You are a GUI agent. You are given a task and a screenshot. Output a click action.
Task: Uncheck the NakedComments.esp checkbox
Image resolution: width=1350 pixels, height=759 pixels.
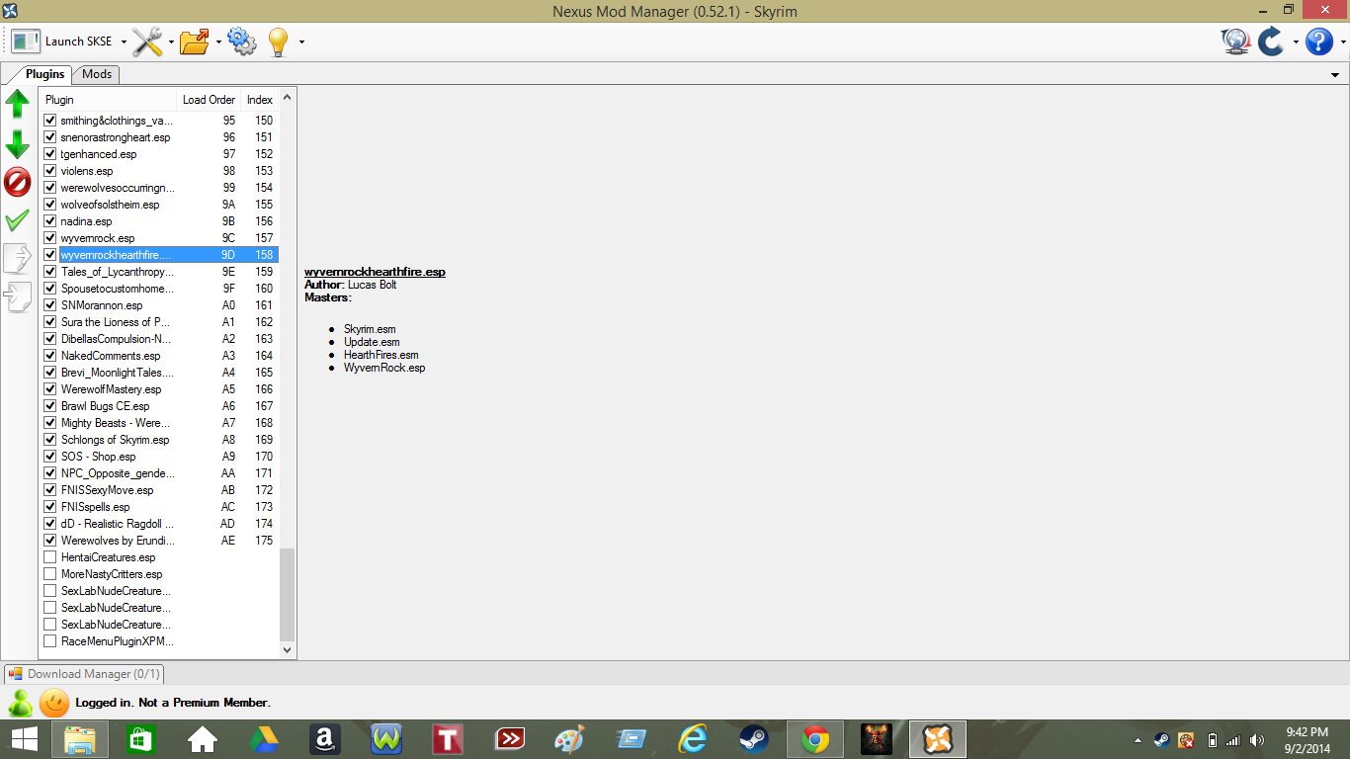point(50,356)
